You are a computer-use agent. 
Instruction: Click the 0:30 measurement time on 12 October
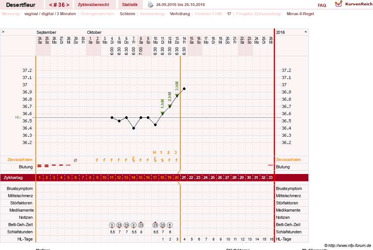(170, 51)
